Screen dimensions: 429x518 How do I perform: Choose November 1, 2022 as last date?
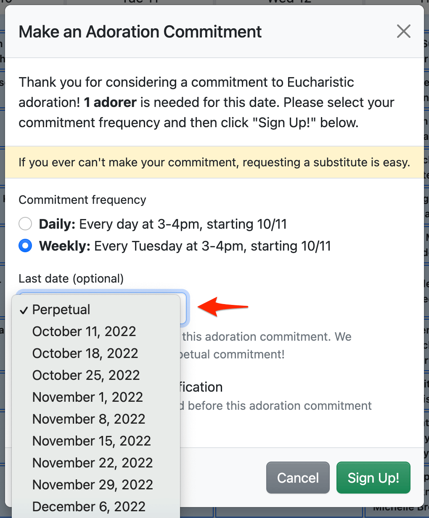click(87, 398)
